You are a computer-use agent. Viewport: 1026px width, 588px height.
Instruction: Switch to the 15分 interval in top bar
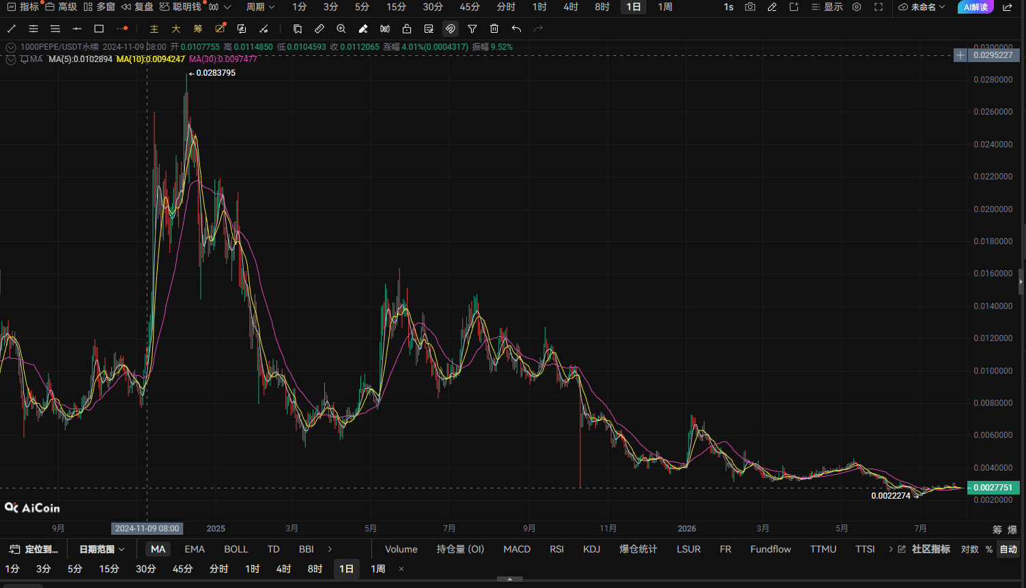coord(396,7)
